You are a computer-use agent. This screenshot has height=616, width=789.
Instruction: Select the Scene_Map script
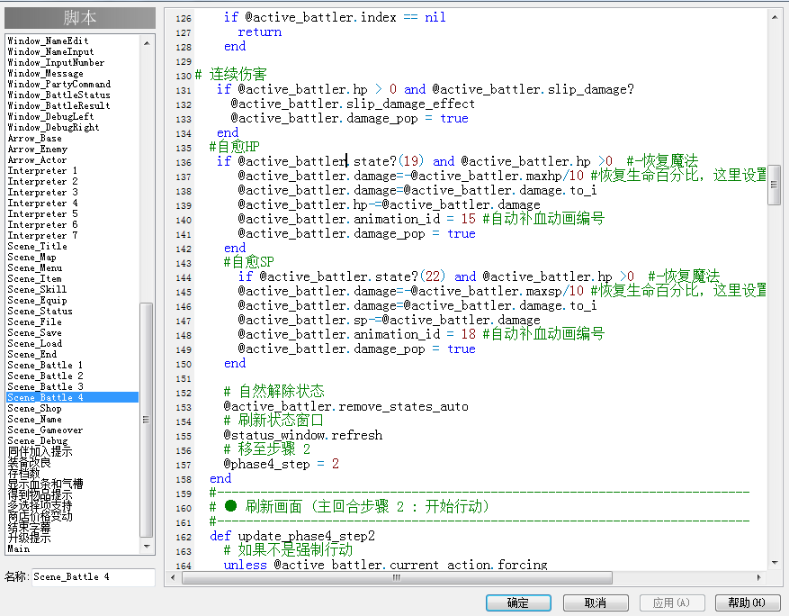tap(31, 257)
